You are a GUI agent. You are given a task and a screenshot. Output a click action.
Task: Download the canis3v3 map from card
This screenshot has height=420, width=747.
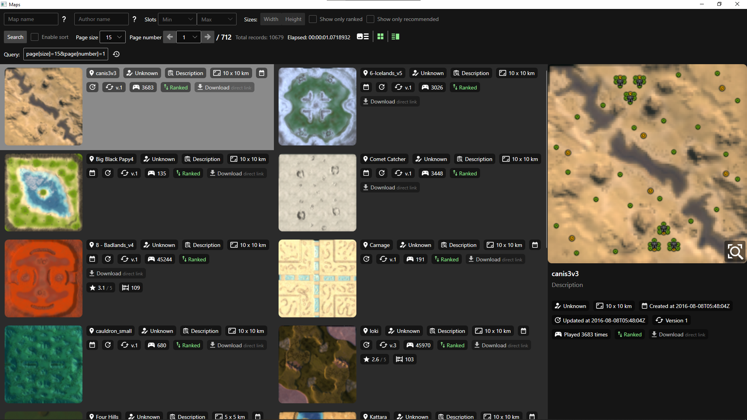[224, 87]
